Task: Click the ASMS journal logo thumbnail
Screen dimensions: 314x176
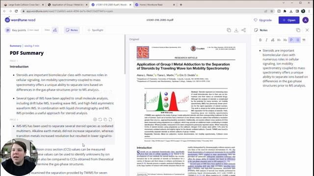Action: (143, 52)
